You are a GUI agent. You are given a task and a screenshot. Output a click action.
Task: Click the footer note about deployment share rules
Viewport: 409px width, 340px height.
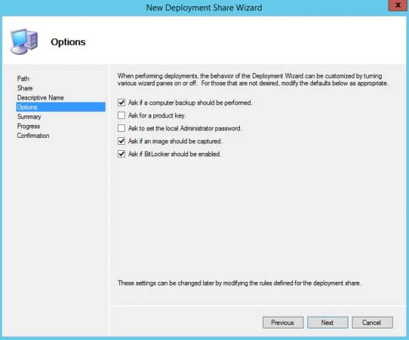tap(239, 283)
